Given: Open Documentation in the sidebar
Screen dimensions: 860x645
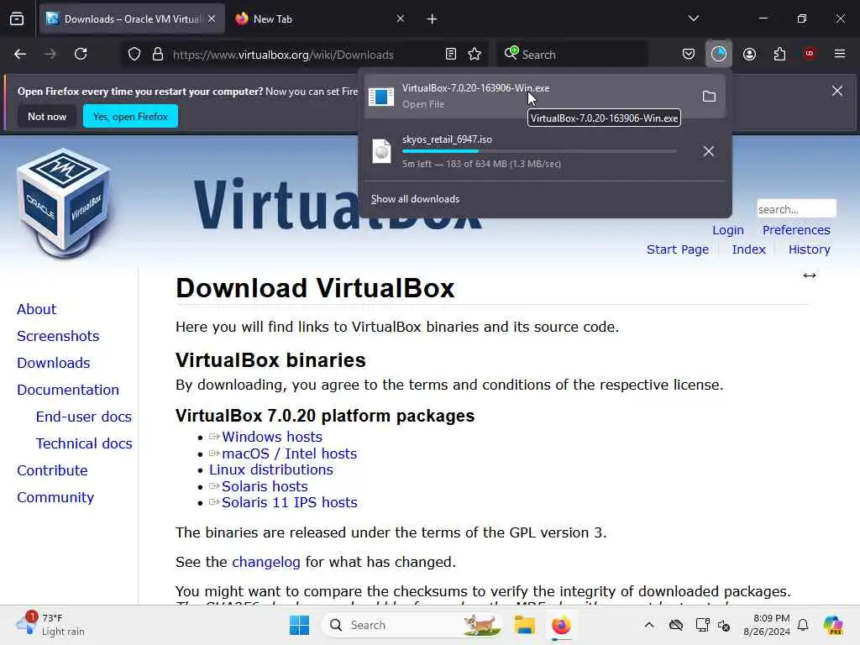Looking at the screenshot, I should point(68,390).
